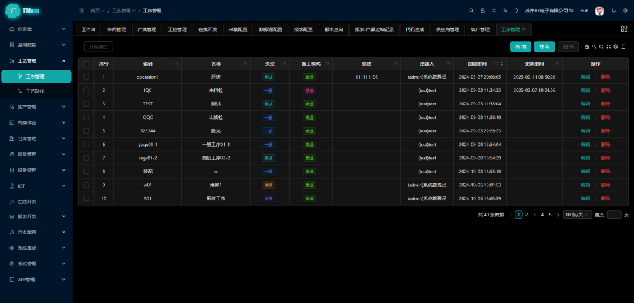The height and width of the screenshot is (303, 634).
Task: Click the first table toolbar icon beside 删除
Action: pos(586,46)
